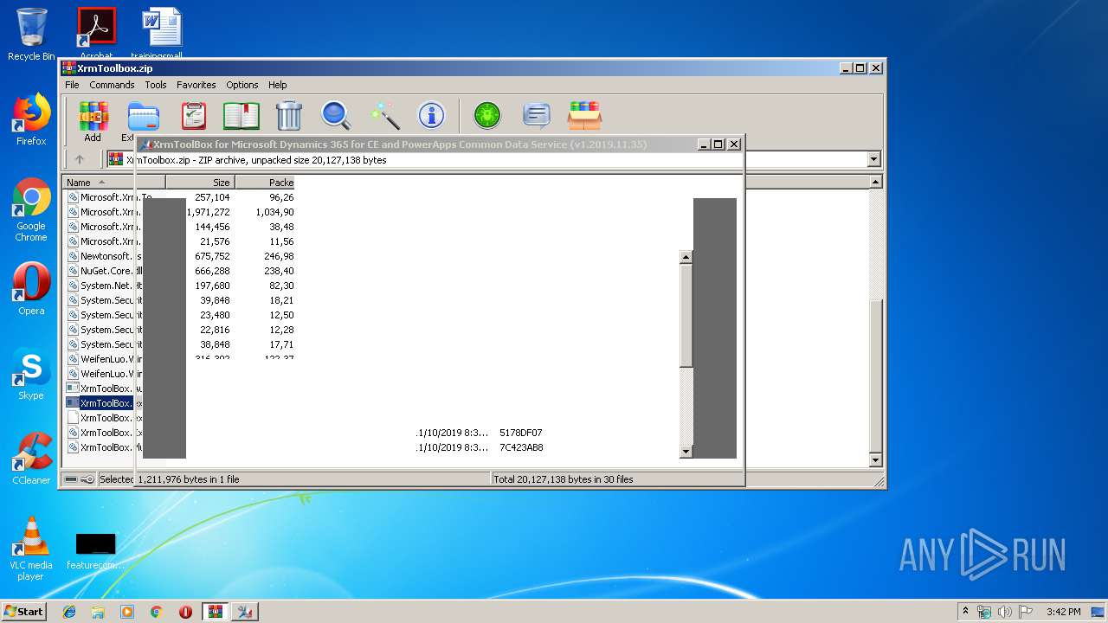Open Recycle Bin desktop icon
Image resolution: width=1108 pixels, height=623 pixels.
31,35
